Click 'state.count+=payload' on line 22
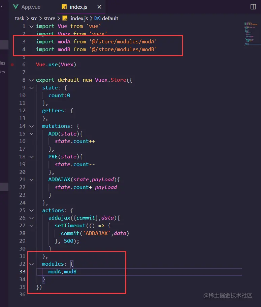The width and height of the screenshot is (261, 307). pyautogui.click(x=86, y=187)
